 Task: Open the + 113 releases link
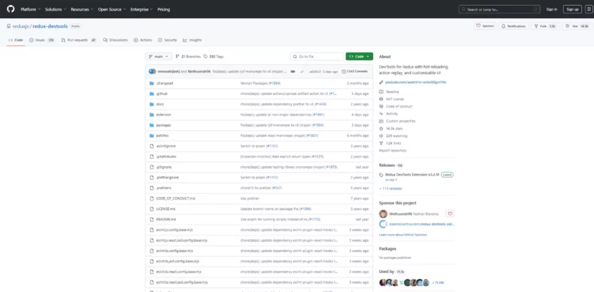tap(390, 188)
